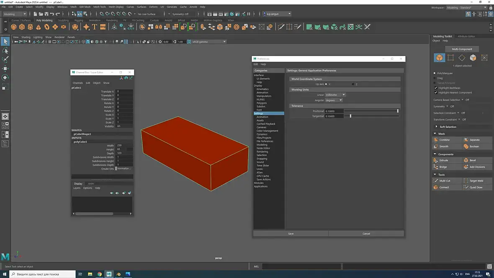Click the Bevel tool icon
Viewport: 494px width, 278px height.
tap(466, 160)
